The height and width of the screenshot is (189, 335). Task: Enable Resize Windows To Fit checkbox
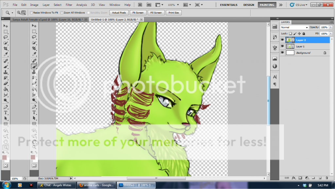pos(31,13)
